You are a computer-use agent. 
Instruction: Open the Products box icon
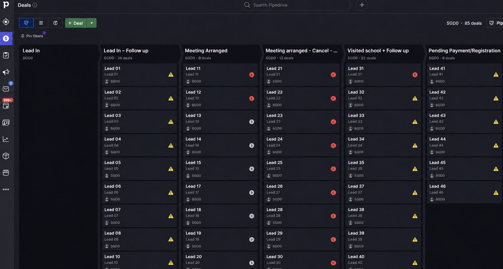coord(6,156)
